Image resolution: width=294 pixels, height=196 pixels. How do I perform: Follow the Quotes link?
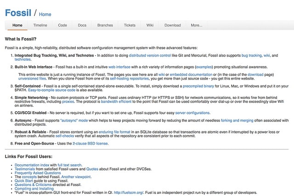[x=92, y=169]
